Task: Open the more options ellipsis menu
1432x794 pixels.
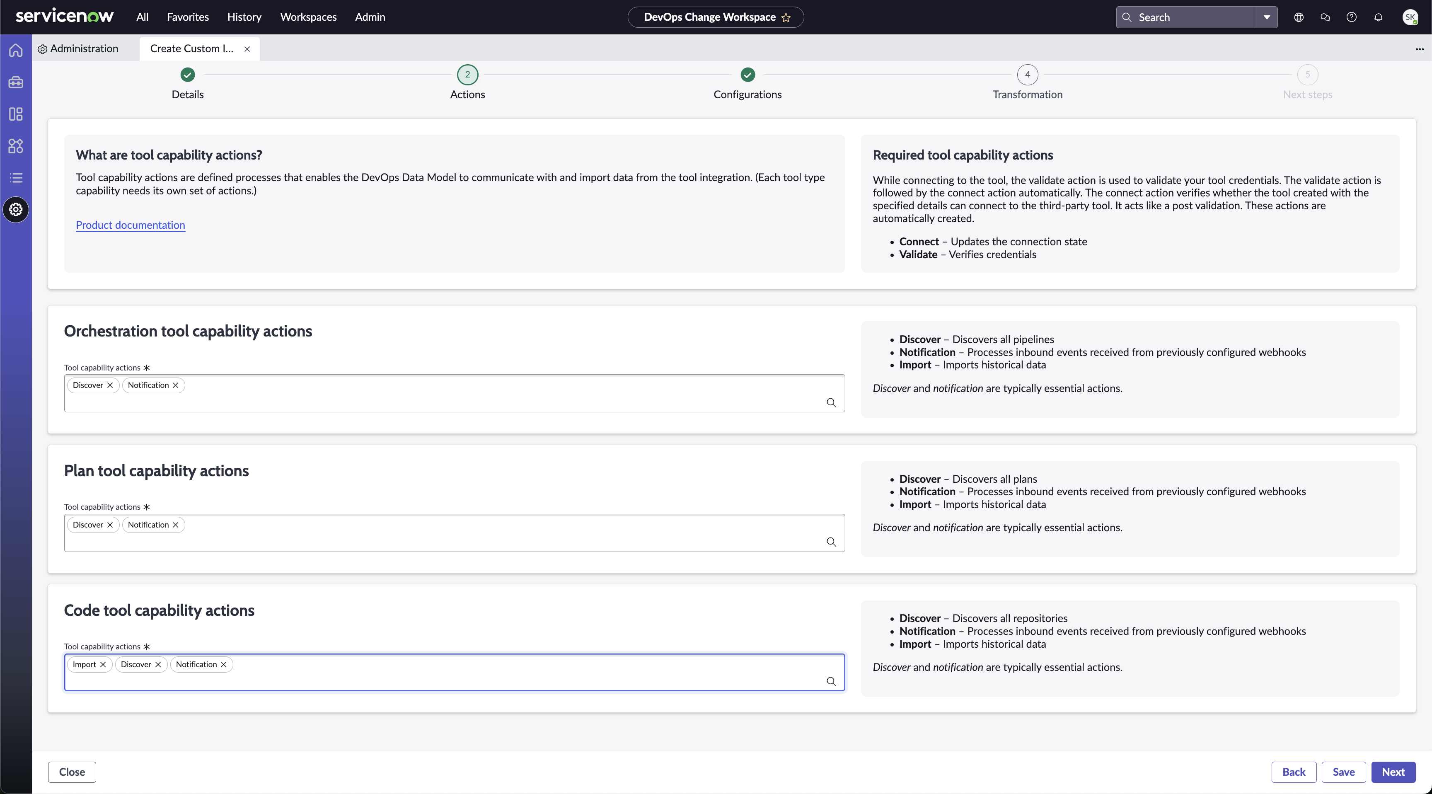Action: pos(1419,49)
